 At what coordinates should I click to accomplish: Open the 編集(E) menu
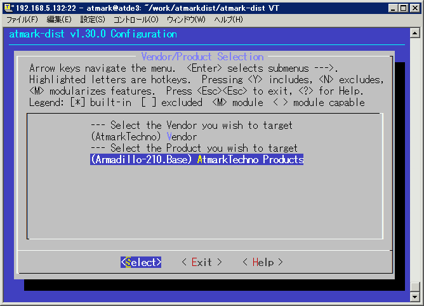point(59,20)
